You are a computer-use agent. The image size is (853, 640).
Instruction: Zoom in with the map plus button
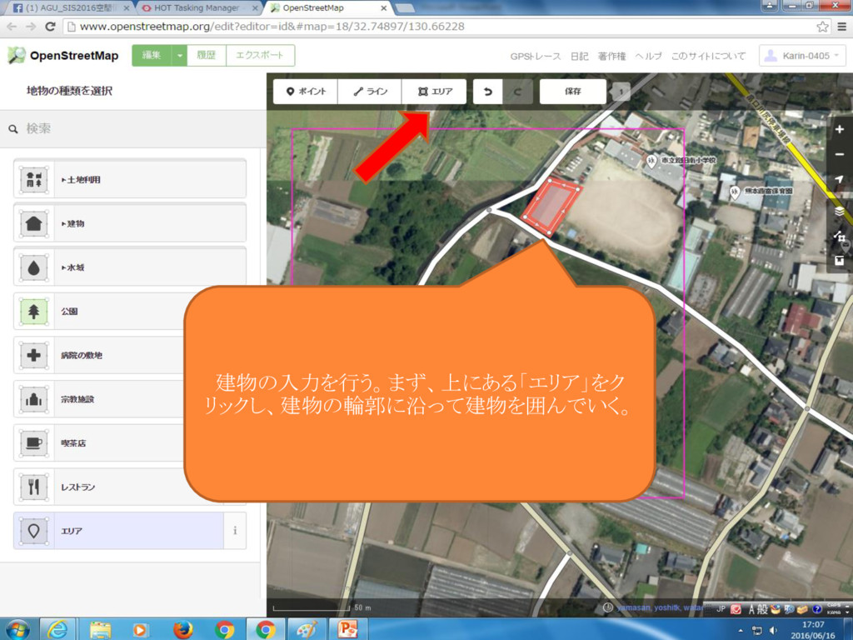coord(840,129)
